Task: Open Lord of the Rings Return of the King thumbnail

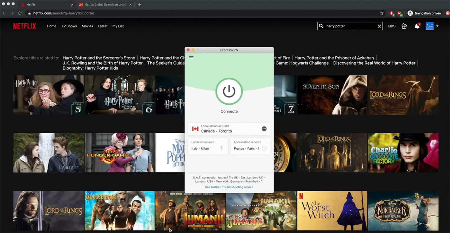Action: (49, 211)
